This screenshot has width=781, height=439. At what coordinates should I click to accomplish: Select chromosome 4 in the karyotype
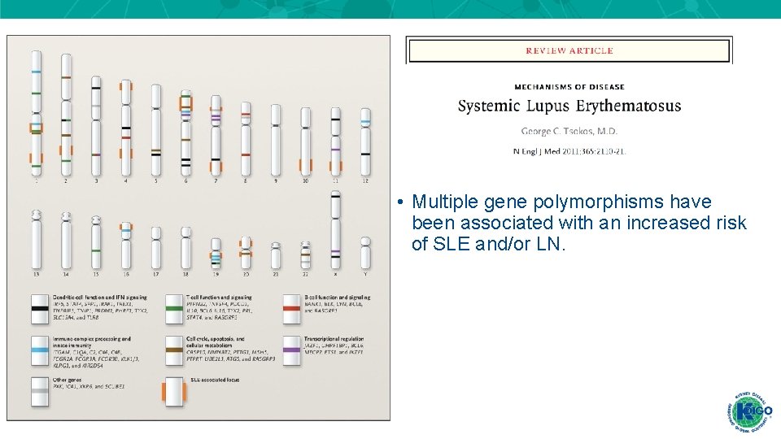(x=126, y=128)
